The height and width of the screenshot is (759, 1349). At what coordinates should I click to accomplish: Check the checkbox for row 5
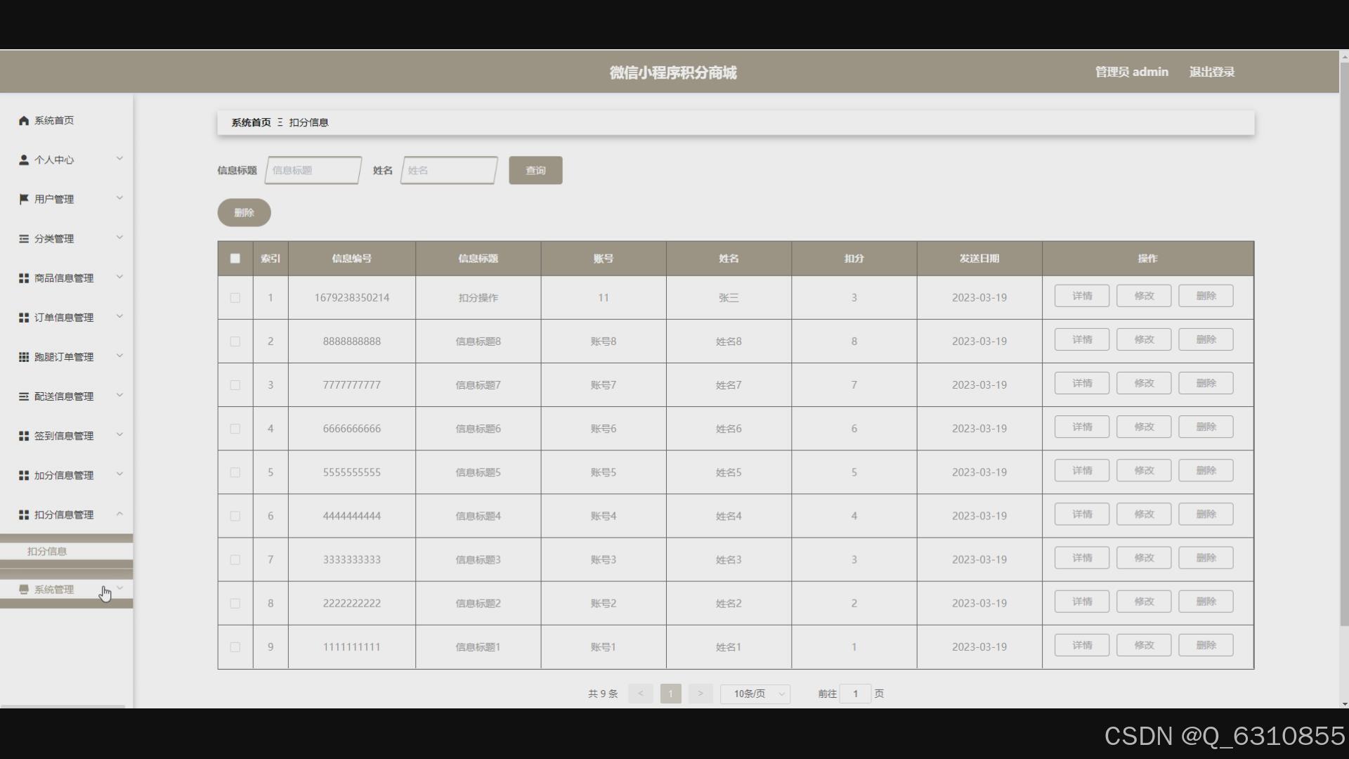tap(235, 472)
